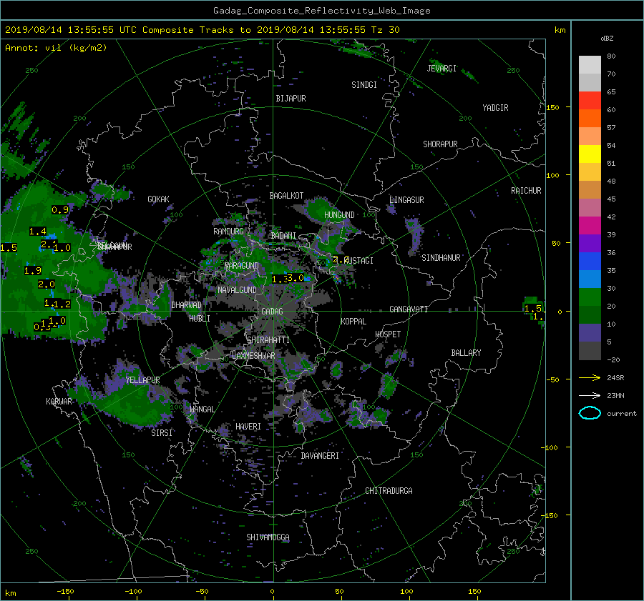Click the NAVALGUND city label
Screen dimensions: 644x601
click(237, 290)
